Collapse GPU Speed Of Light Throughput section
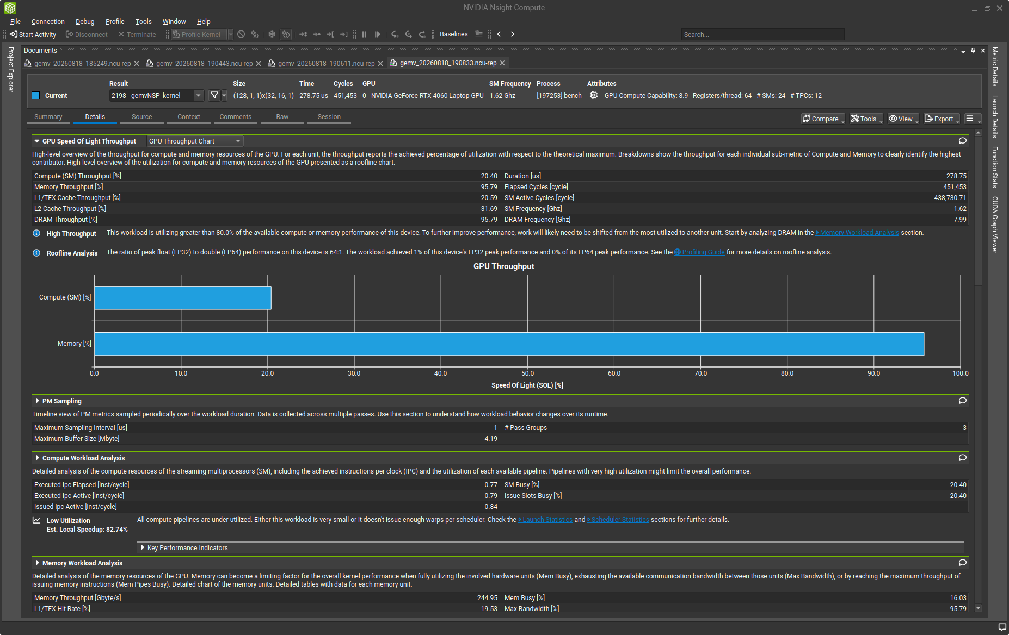This screenshot has width=1009, height=635. coord(37,141)
